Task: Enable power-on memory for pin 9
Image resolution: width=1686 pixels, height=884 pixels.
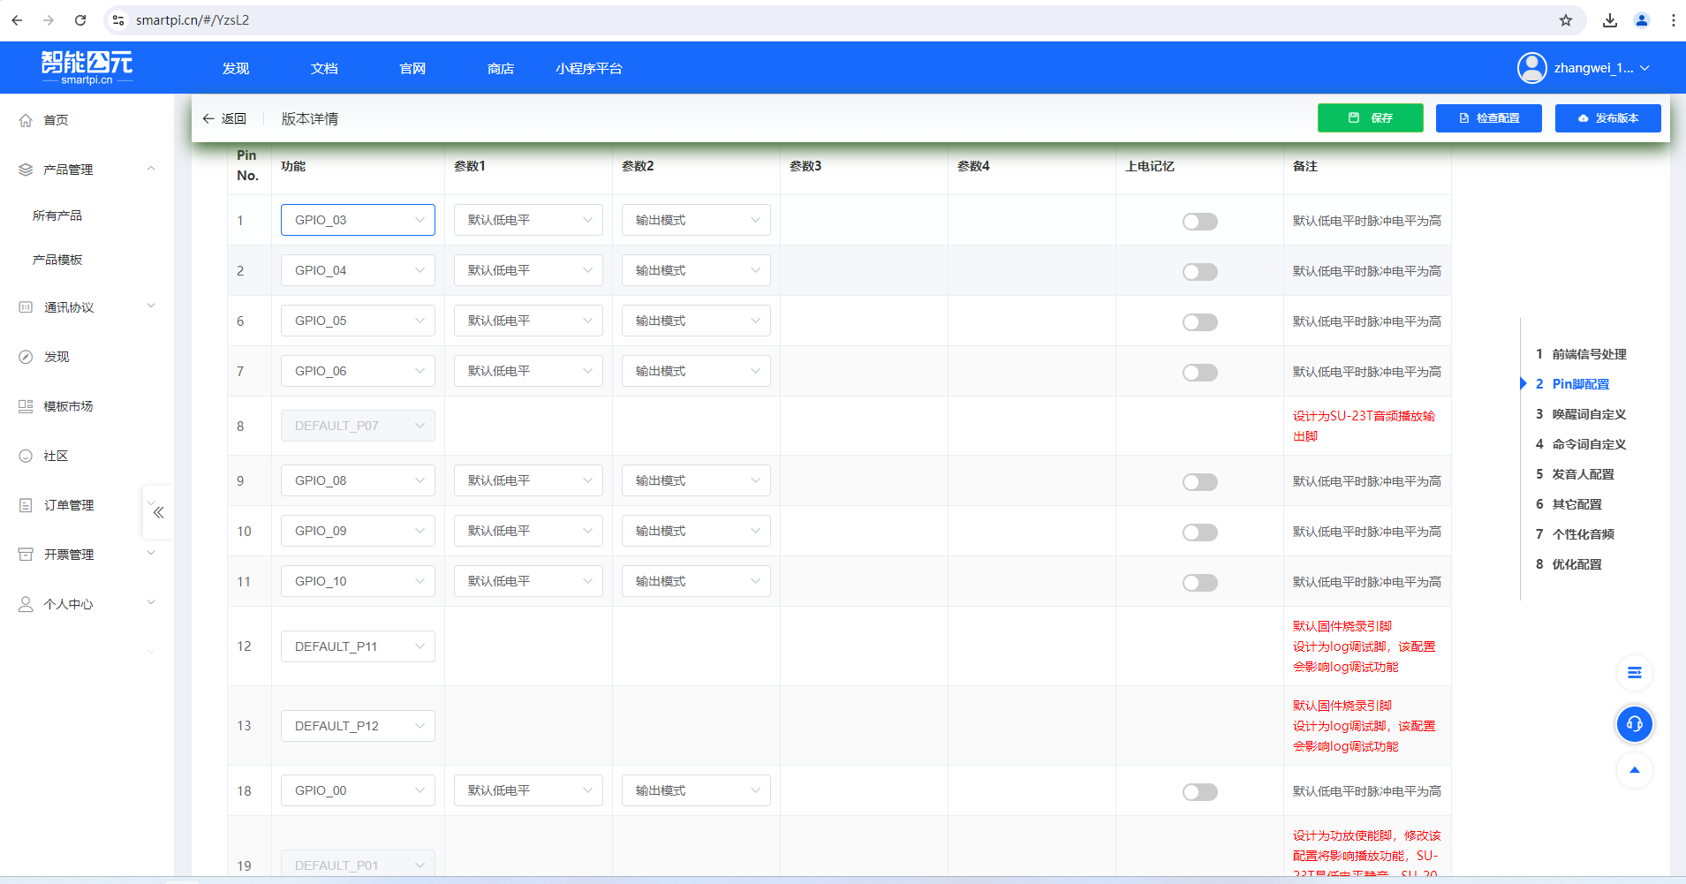Action: tap(1199, 482)
